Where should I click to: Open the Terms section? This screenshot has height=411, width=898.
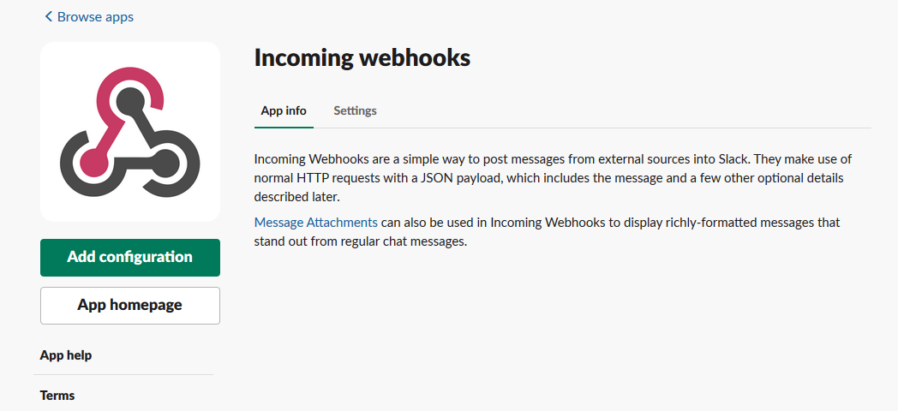click(x=57, y=396)
